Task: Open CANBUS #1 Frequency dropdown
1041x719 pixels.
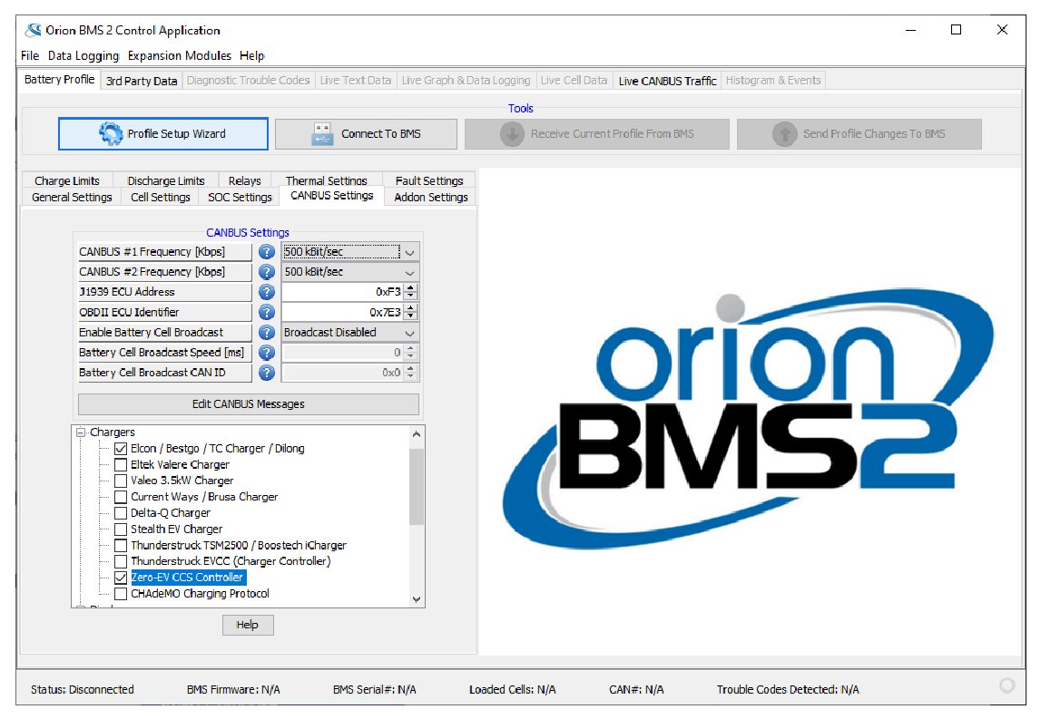Action: (x=409, y=252)
